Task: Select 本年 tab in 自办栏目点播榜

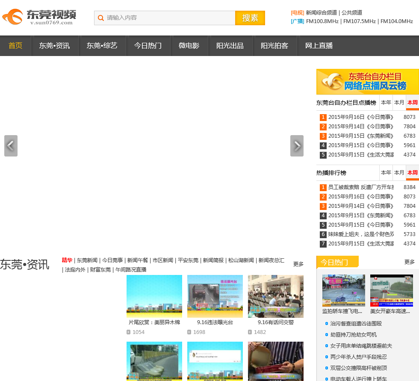Action: coord(386,102)
